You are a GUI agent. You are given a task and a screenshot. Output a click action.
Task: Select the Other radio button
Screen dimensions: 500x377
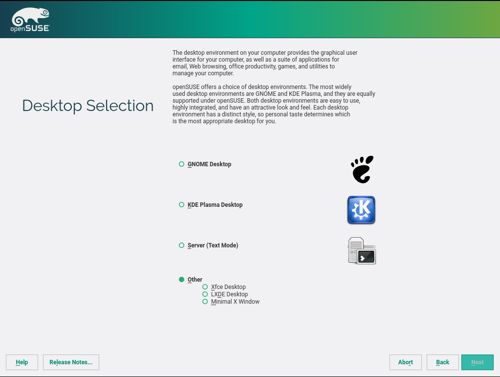182,280
